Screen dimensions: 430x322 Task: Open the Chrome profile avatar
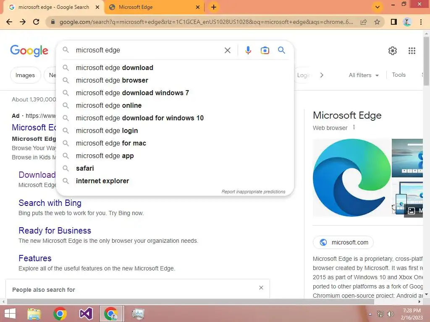tap(407, 22)
